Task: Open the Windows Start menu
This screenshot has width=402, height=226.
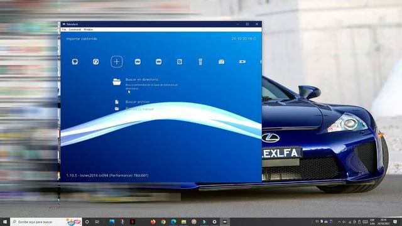Action: coord(5,222)
